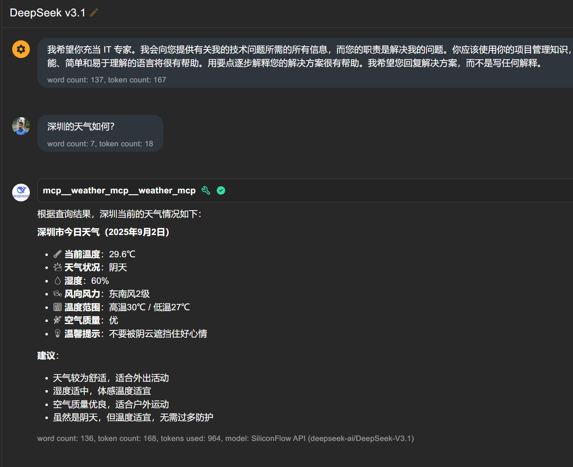Click the 天气状况: 阴天 bullet

click(90, 267)
